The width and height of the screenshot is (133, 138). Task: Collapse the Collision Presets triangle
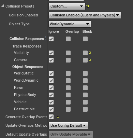[x=3, y=6]
